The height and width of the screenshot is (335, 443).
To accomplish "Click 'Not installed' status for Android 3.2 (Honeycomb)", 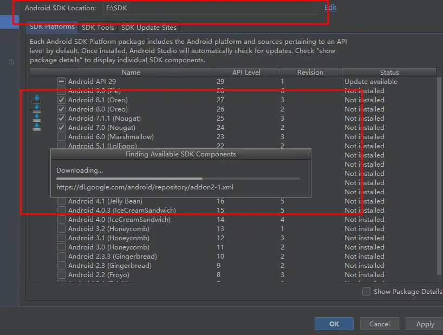I will click(364, 228).
